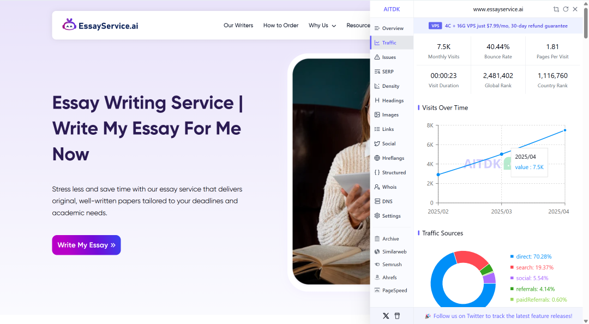Expand the Why Us dropdown menu
The image size is (589, 324).
[x=322, y=25]
